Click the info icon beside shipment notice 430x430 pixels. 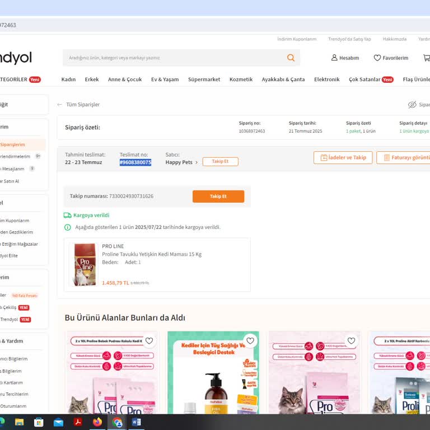[67, 227]
